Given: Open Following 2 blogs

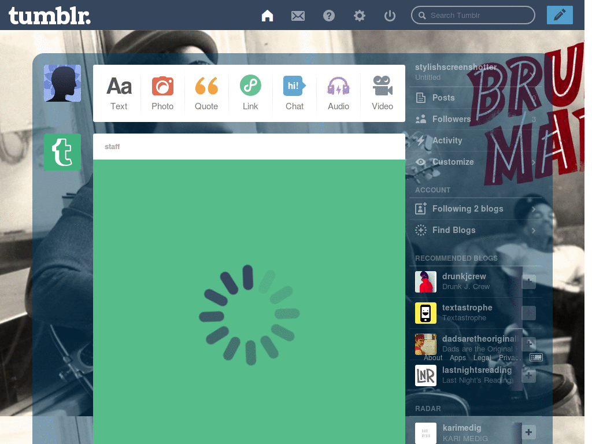Looking at the screenshot, I should coord(476,208).
